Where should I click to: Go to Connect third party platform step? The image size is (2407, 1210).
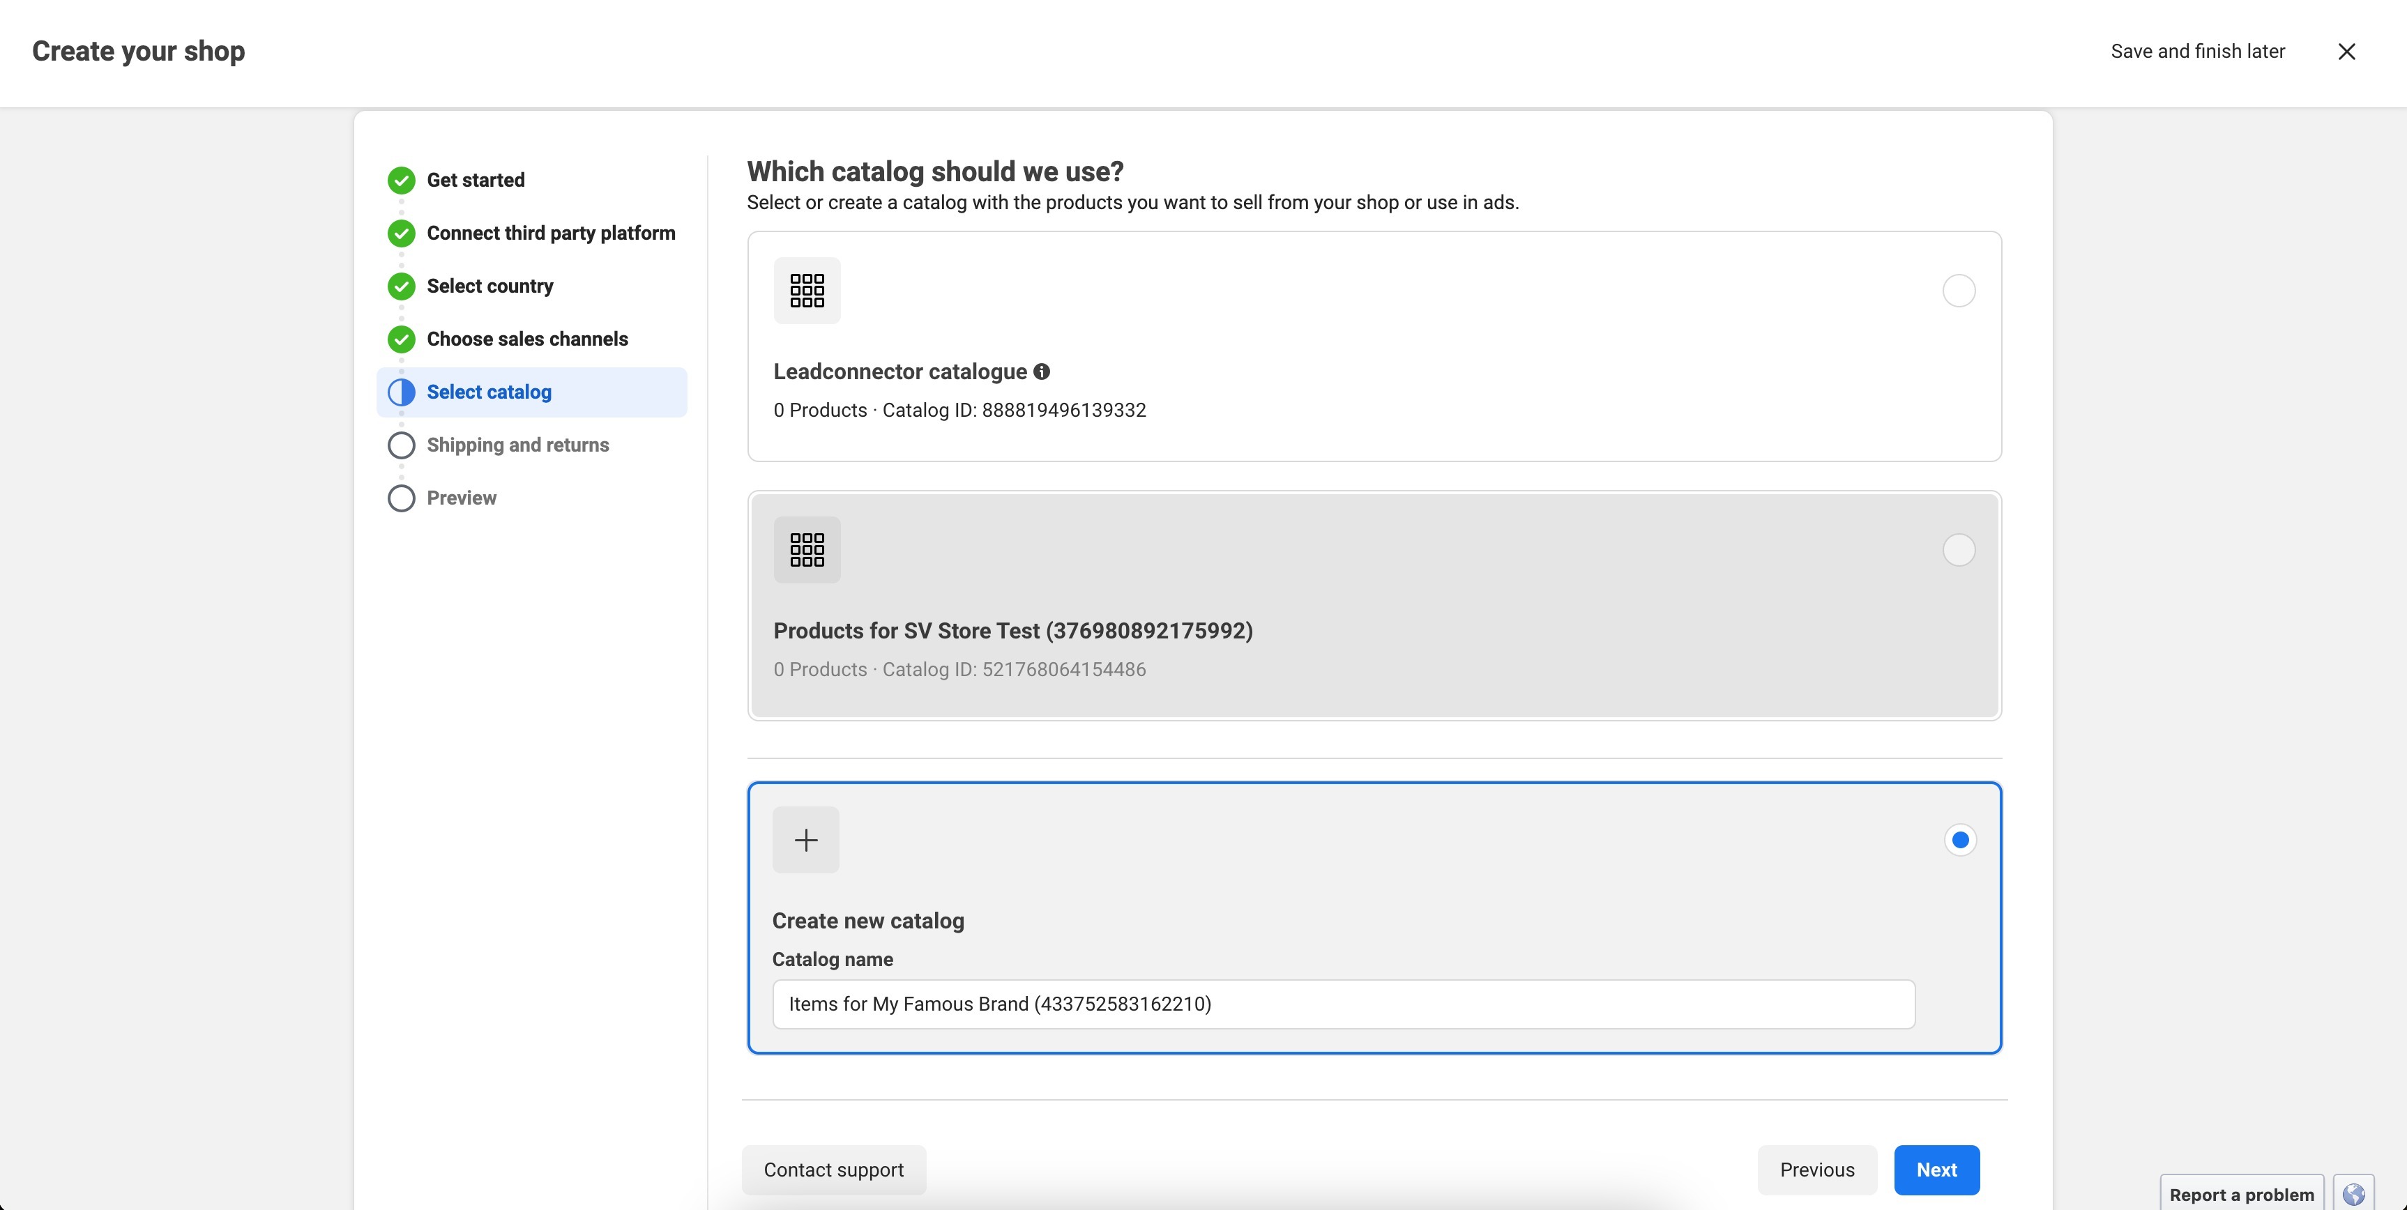pyautogui.click(x=550, y=233)
